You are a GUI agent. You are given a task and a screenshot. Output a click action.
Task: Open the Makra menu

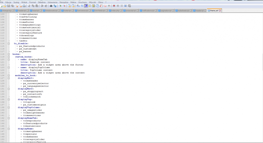(x=73, y=2)
